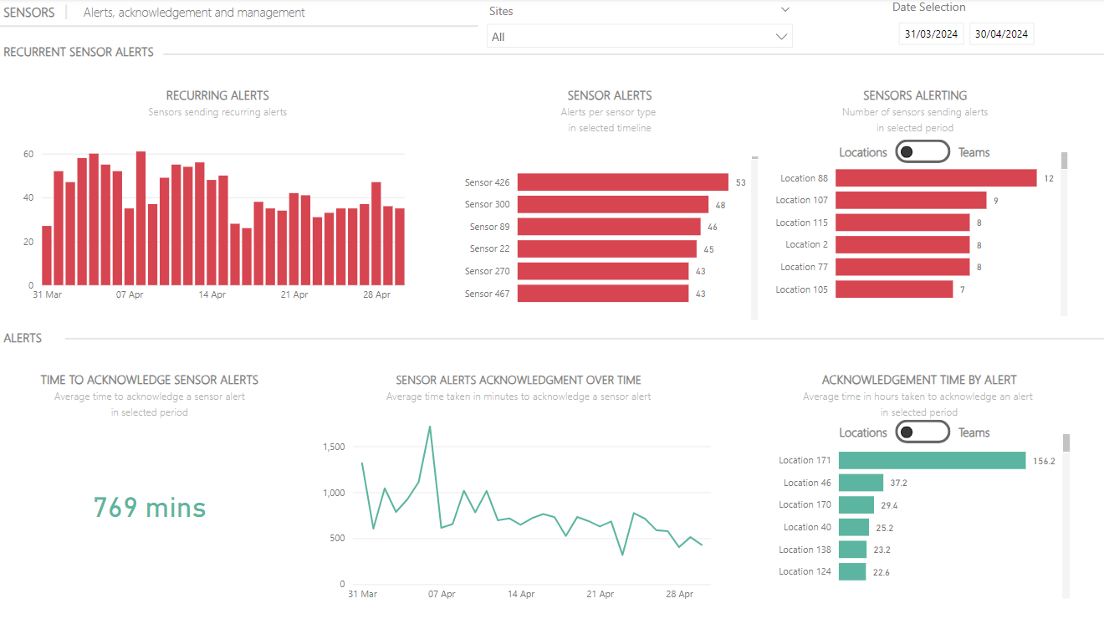The width and height of the screenshot is (1104, 619).
Task: Click the first bar in Recurring Alerts chart
Action: pyautogui.click(x=47, y=256)
